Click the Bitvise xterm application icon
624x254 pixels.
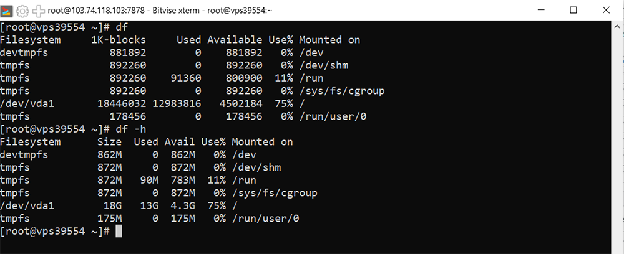(x=8, y=11)
